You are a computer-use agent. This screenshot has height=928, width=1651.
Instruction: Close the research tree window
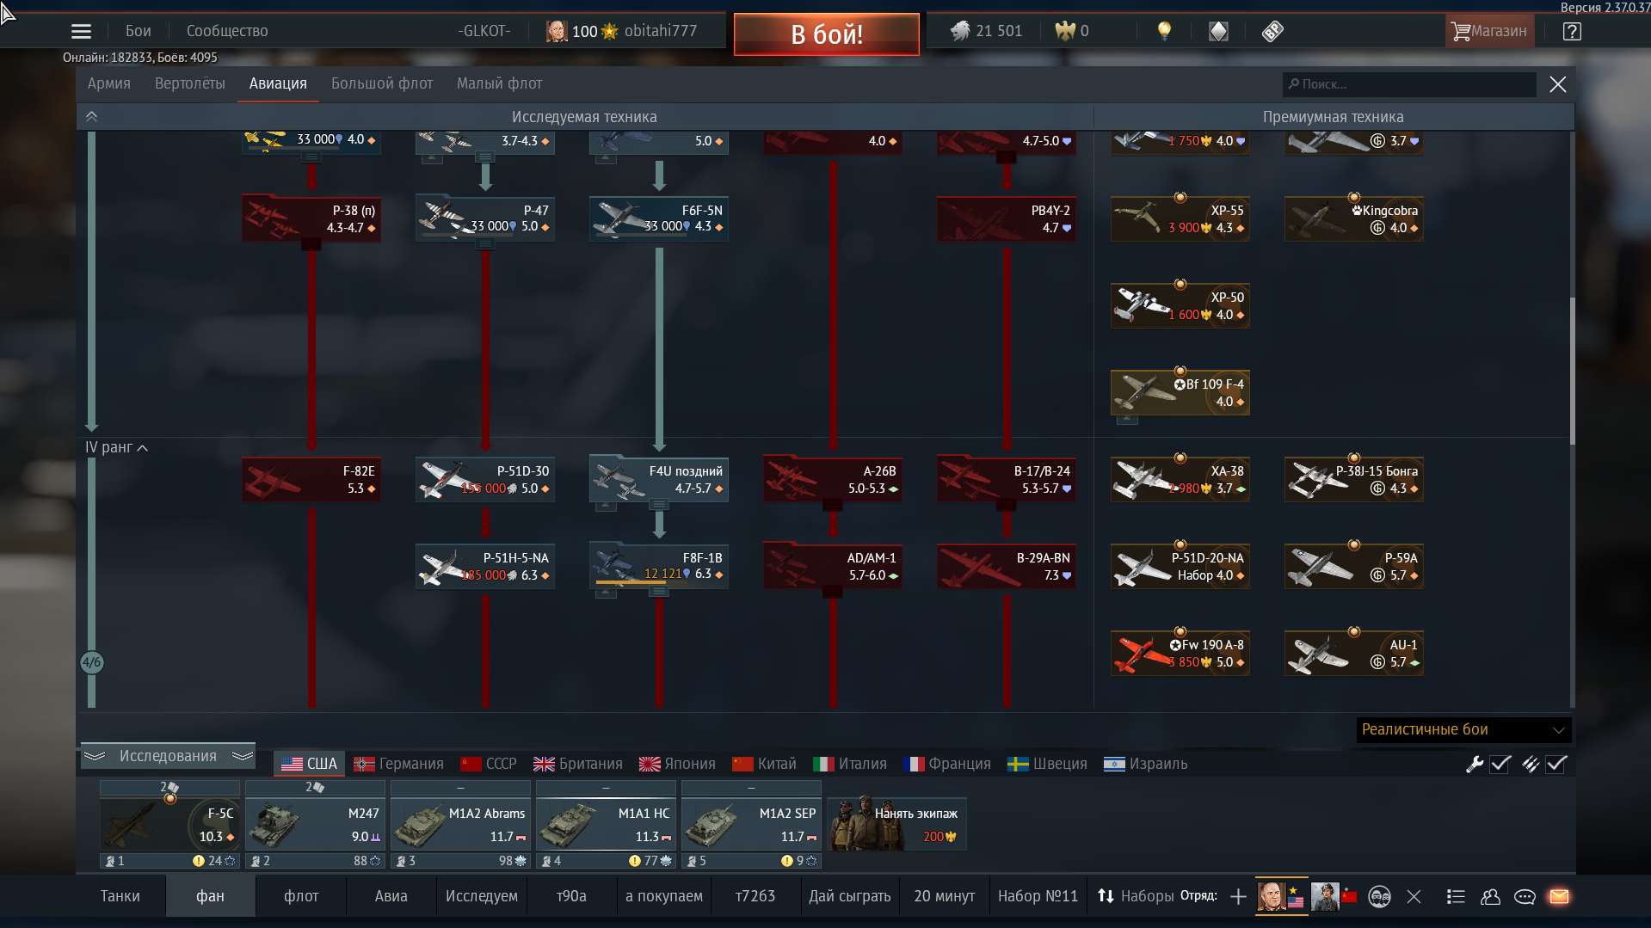pyautogui.click(x=1558, y=84)
